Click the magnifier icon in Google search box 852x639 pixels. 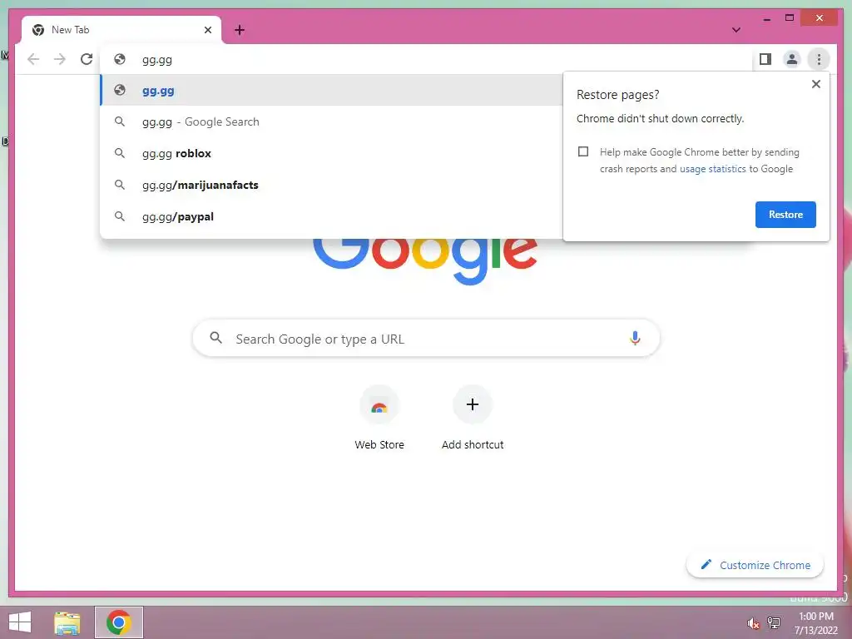[x=215, y=338]
